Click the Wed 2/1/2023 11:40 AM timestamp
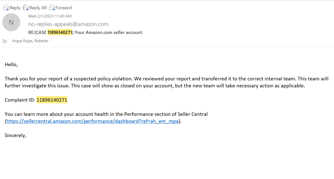 50,16
